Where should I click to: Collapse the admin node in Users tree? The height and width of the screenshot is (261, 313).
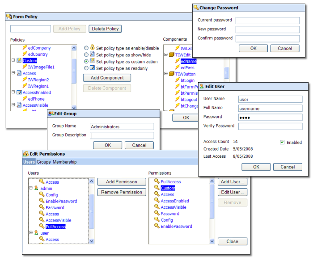[x=30, y=189]
